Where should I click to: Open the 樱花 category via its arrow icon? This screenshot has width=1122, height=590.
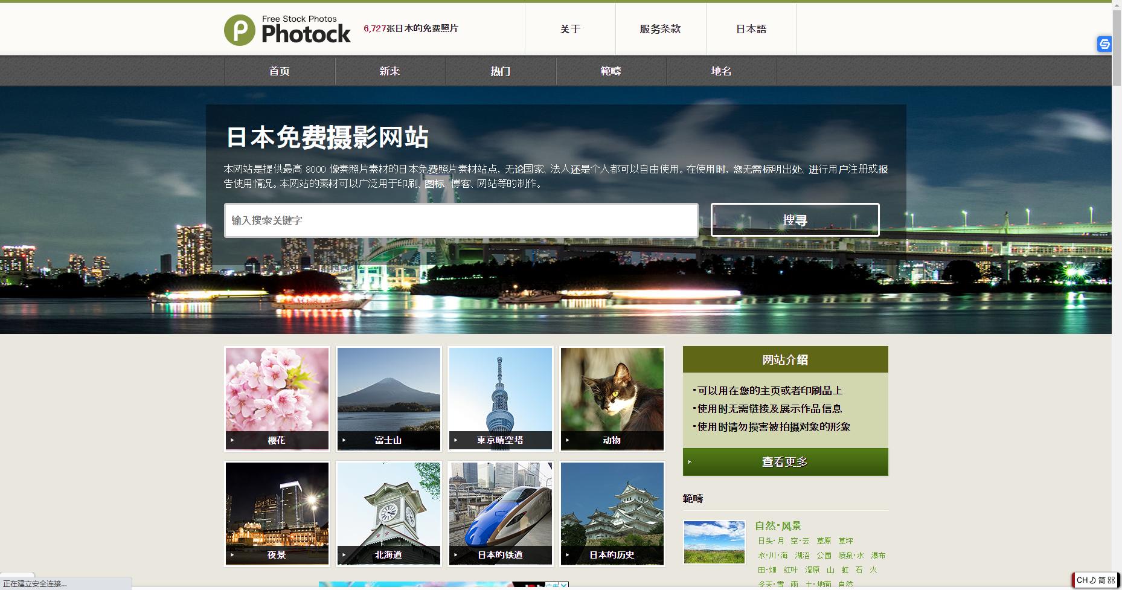[x=232, y=441]
